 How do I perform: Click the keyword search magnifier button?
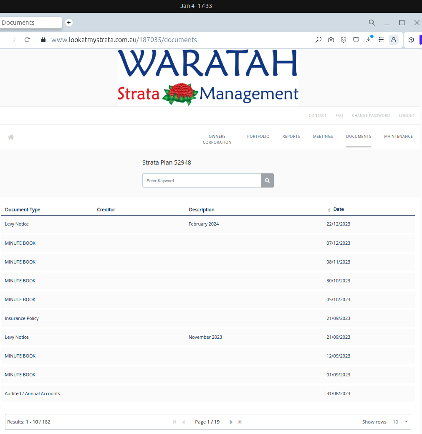(x=267, y=181)
